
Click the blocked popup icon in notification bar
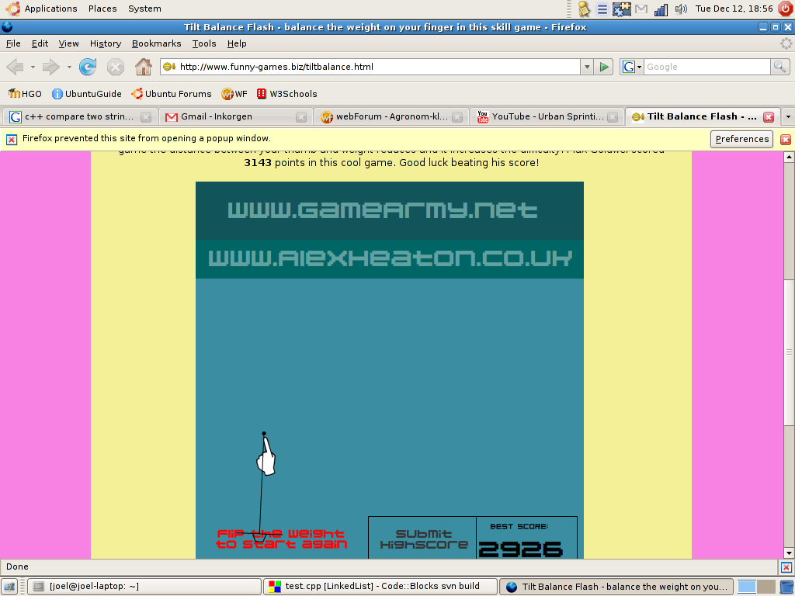coord(12,139)
